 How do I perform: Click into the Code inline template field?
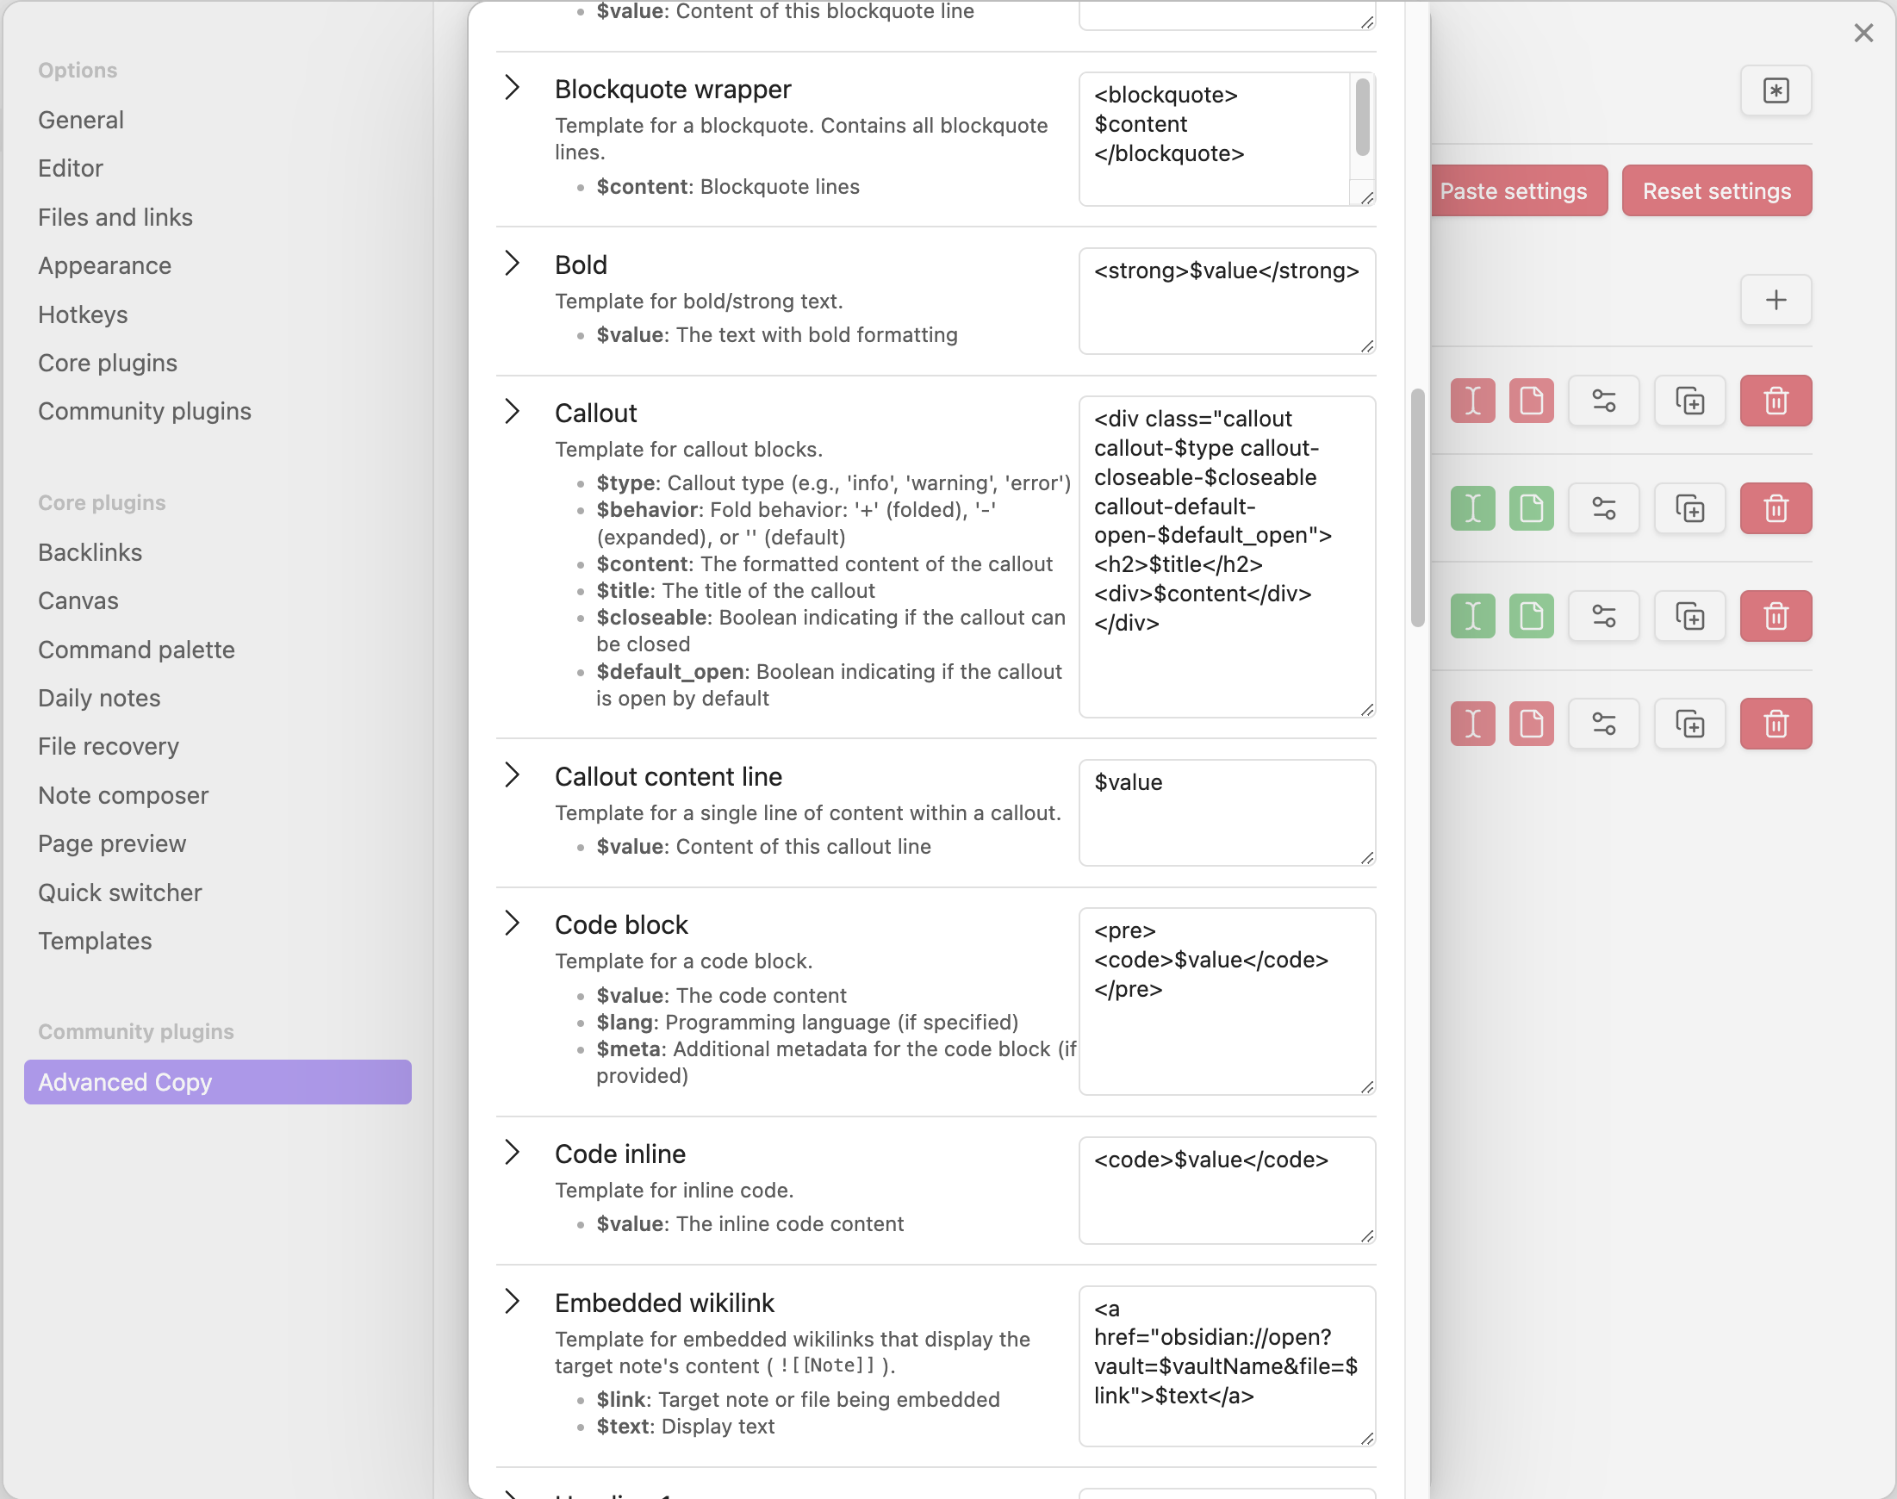click(1226, 1189)
